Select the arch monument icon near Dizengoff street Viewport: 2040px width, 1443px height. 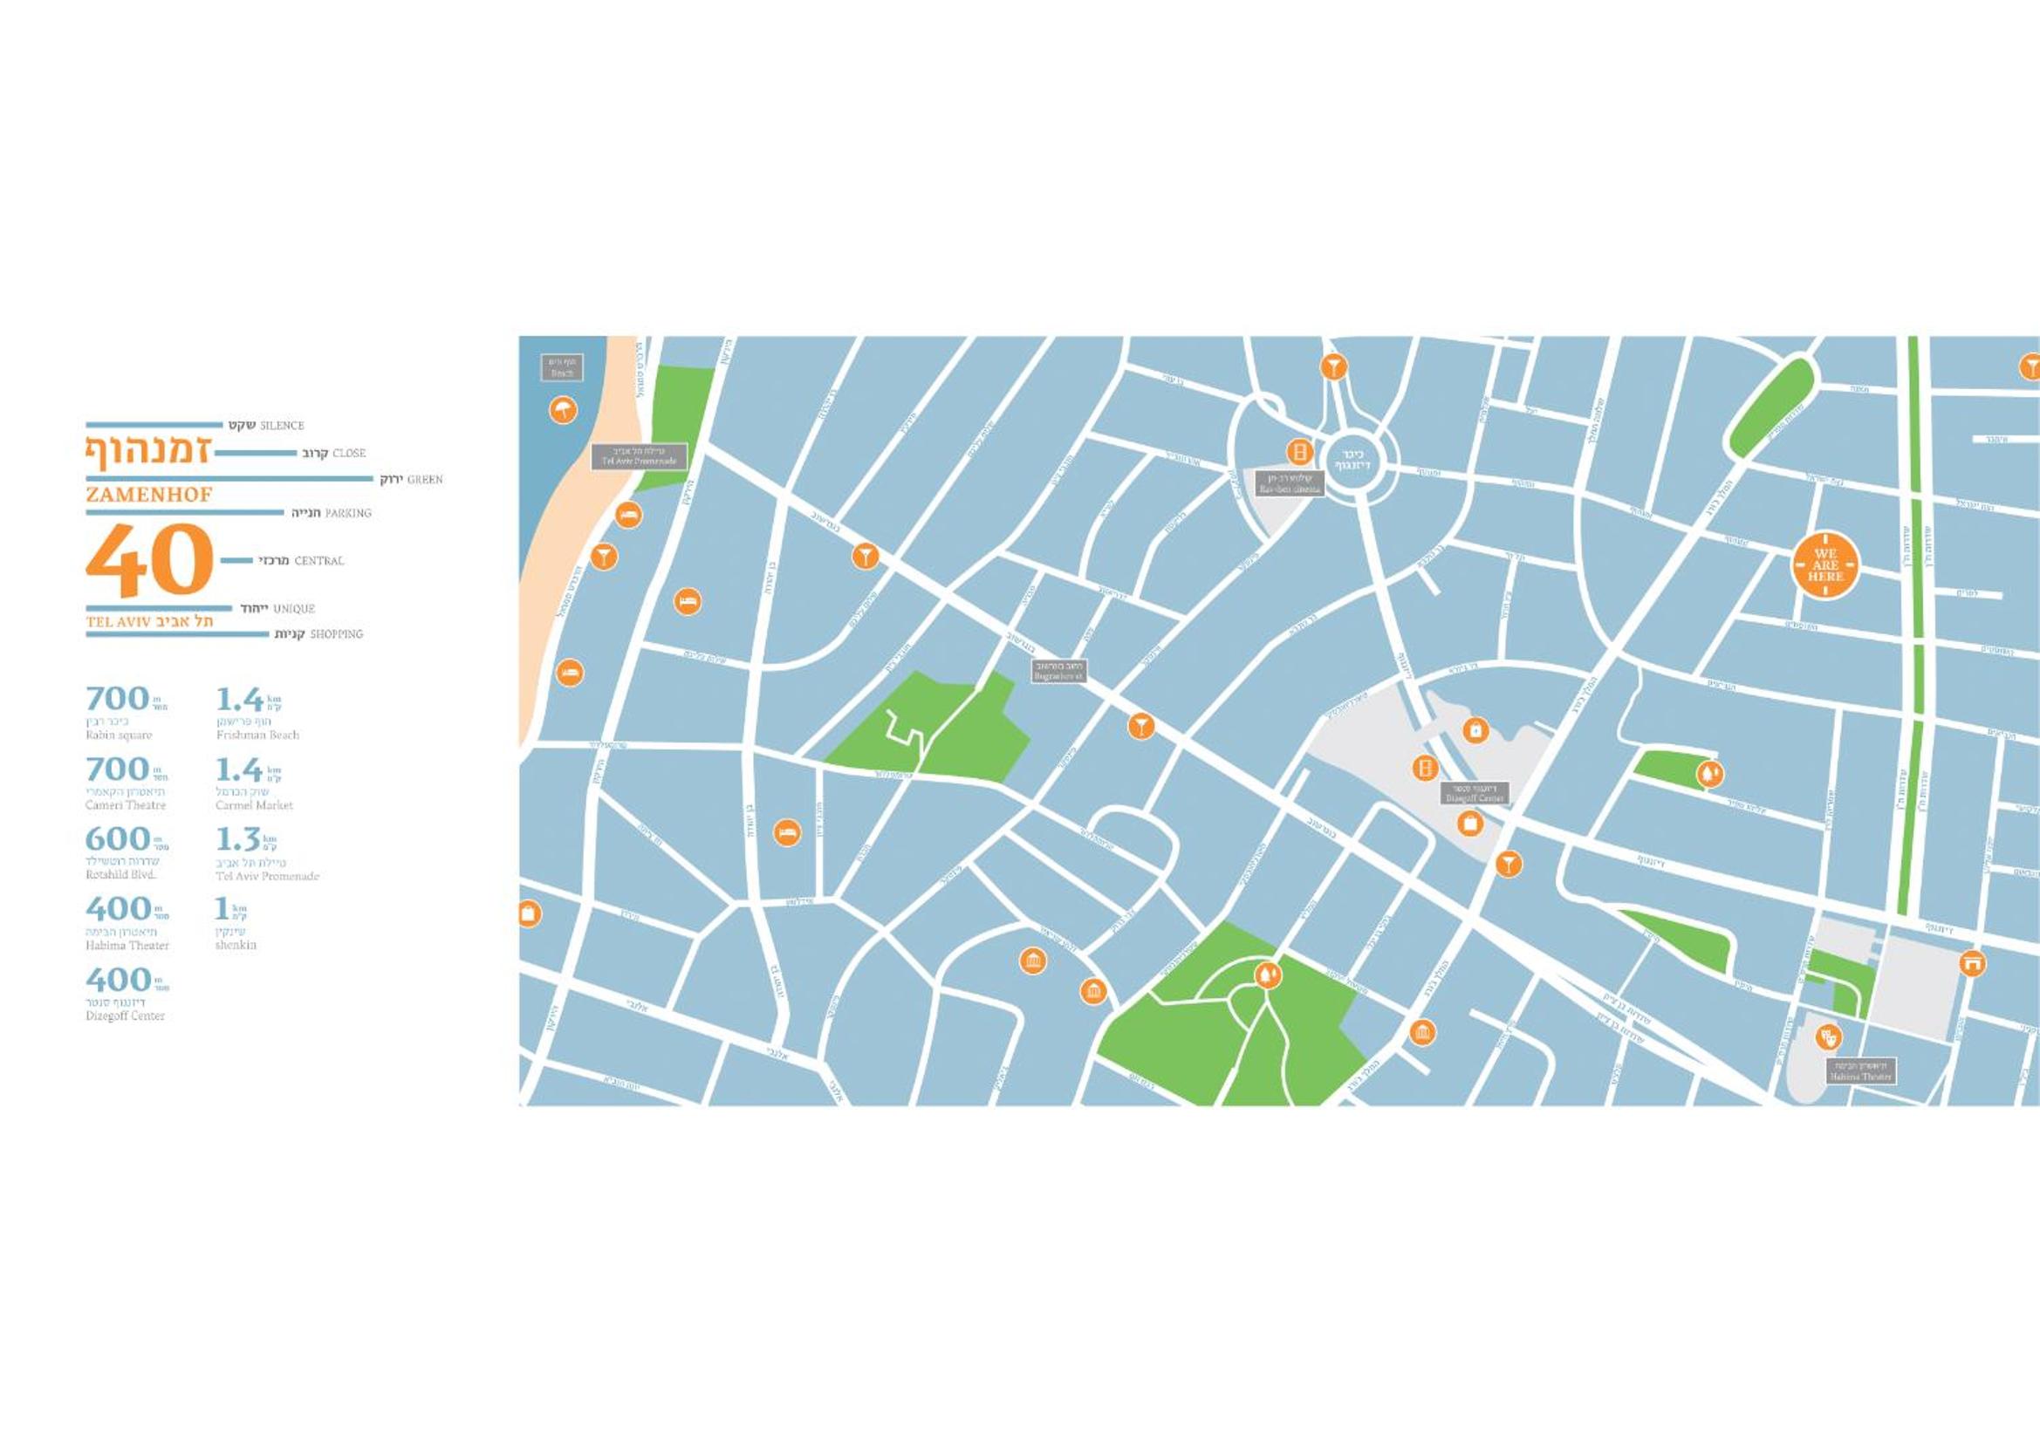tap(1972, 962)
